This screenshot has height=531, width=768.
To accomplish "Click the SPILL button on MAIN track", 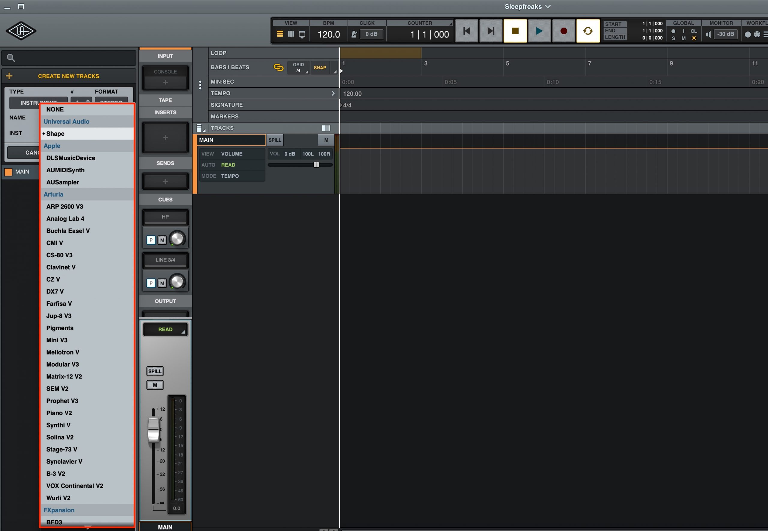I will coord(274,140).
